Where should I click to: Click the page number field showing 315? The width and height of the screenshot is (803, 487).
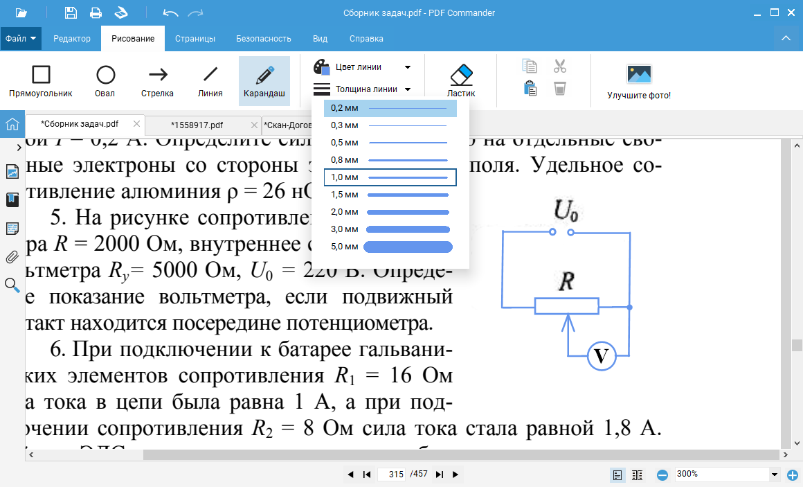[x=392, y=475]
